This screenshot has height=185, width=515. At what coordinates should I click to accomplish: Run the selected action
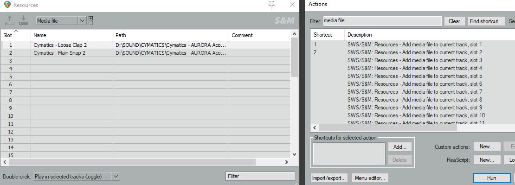[491, 178]
